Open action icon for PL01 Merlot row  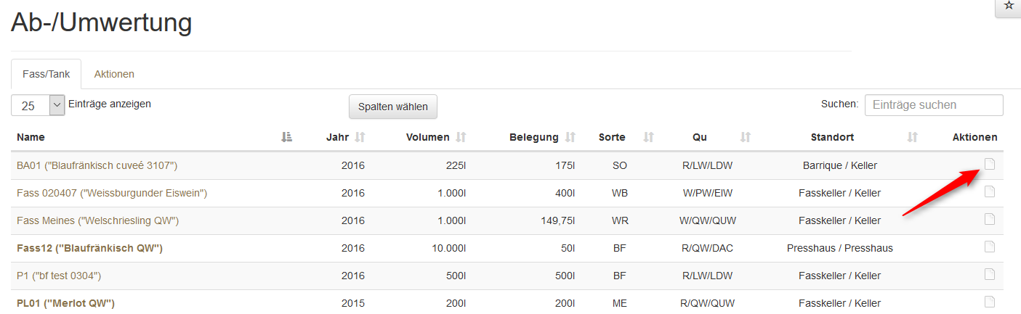click(x=989, y=302)
